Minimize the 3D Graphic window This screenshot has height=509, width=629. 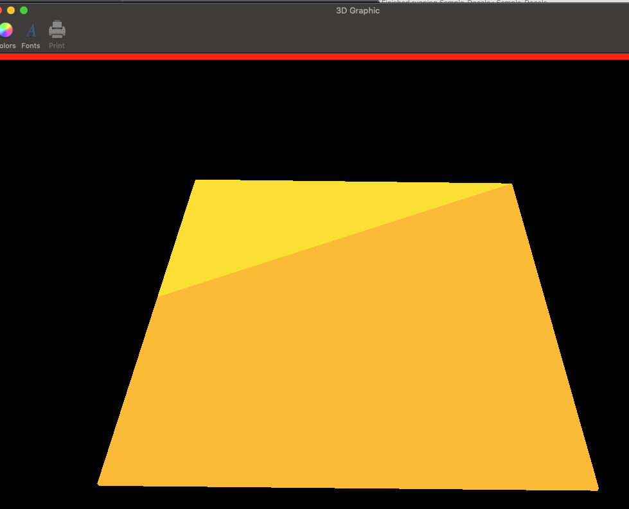tap(11, 10)
